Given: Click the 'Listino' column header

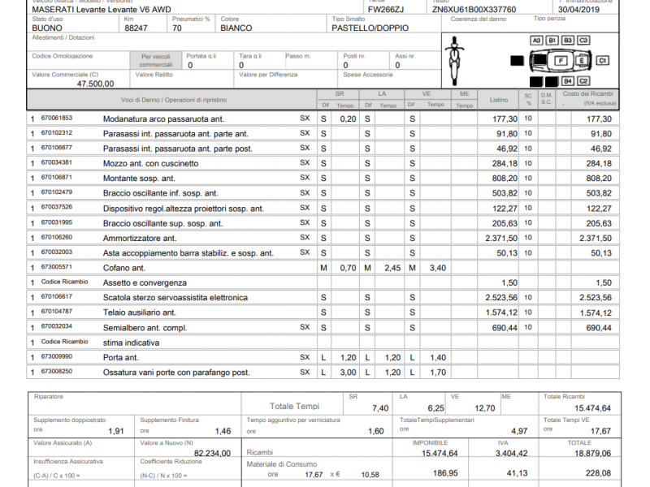Looking at the screenshot, I should pyautogui.click(x=498, y=100).
